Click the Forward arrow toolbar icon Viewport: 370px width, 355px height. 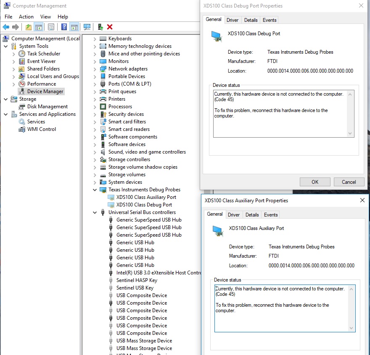coord(16,27)
